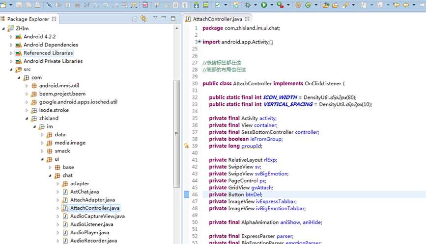The height and width of the screenshot is (244, 426).
Task: Switch to the AttachController.java editor tab
Action: [x=217, y=19]
